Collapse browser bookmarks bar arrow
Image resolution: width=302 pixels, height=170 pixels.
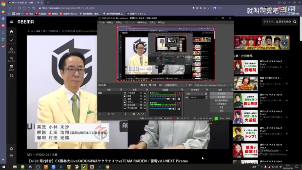click(x=9, y=14)
